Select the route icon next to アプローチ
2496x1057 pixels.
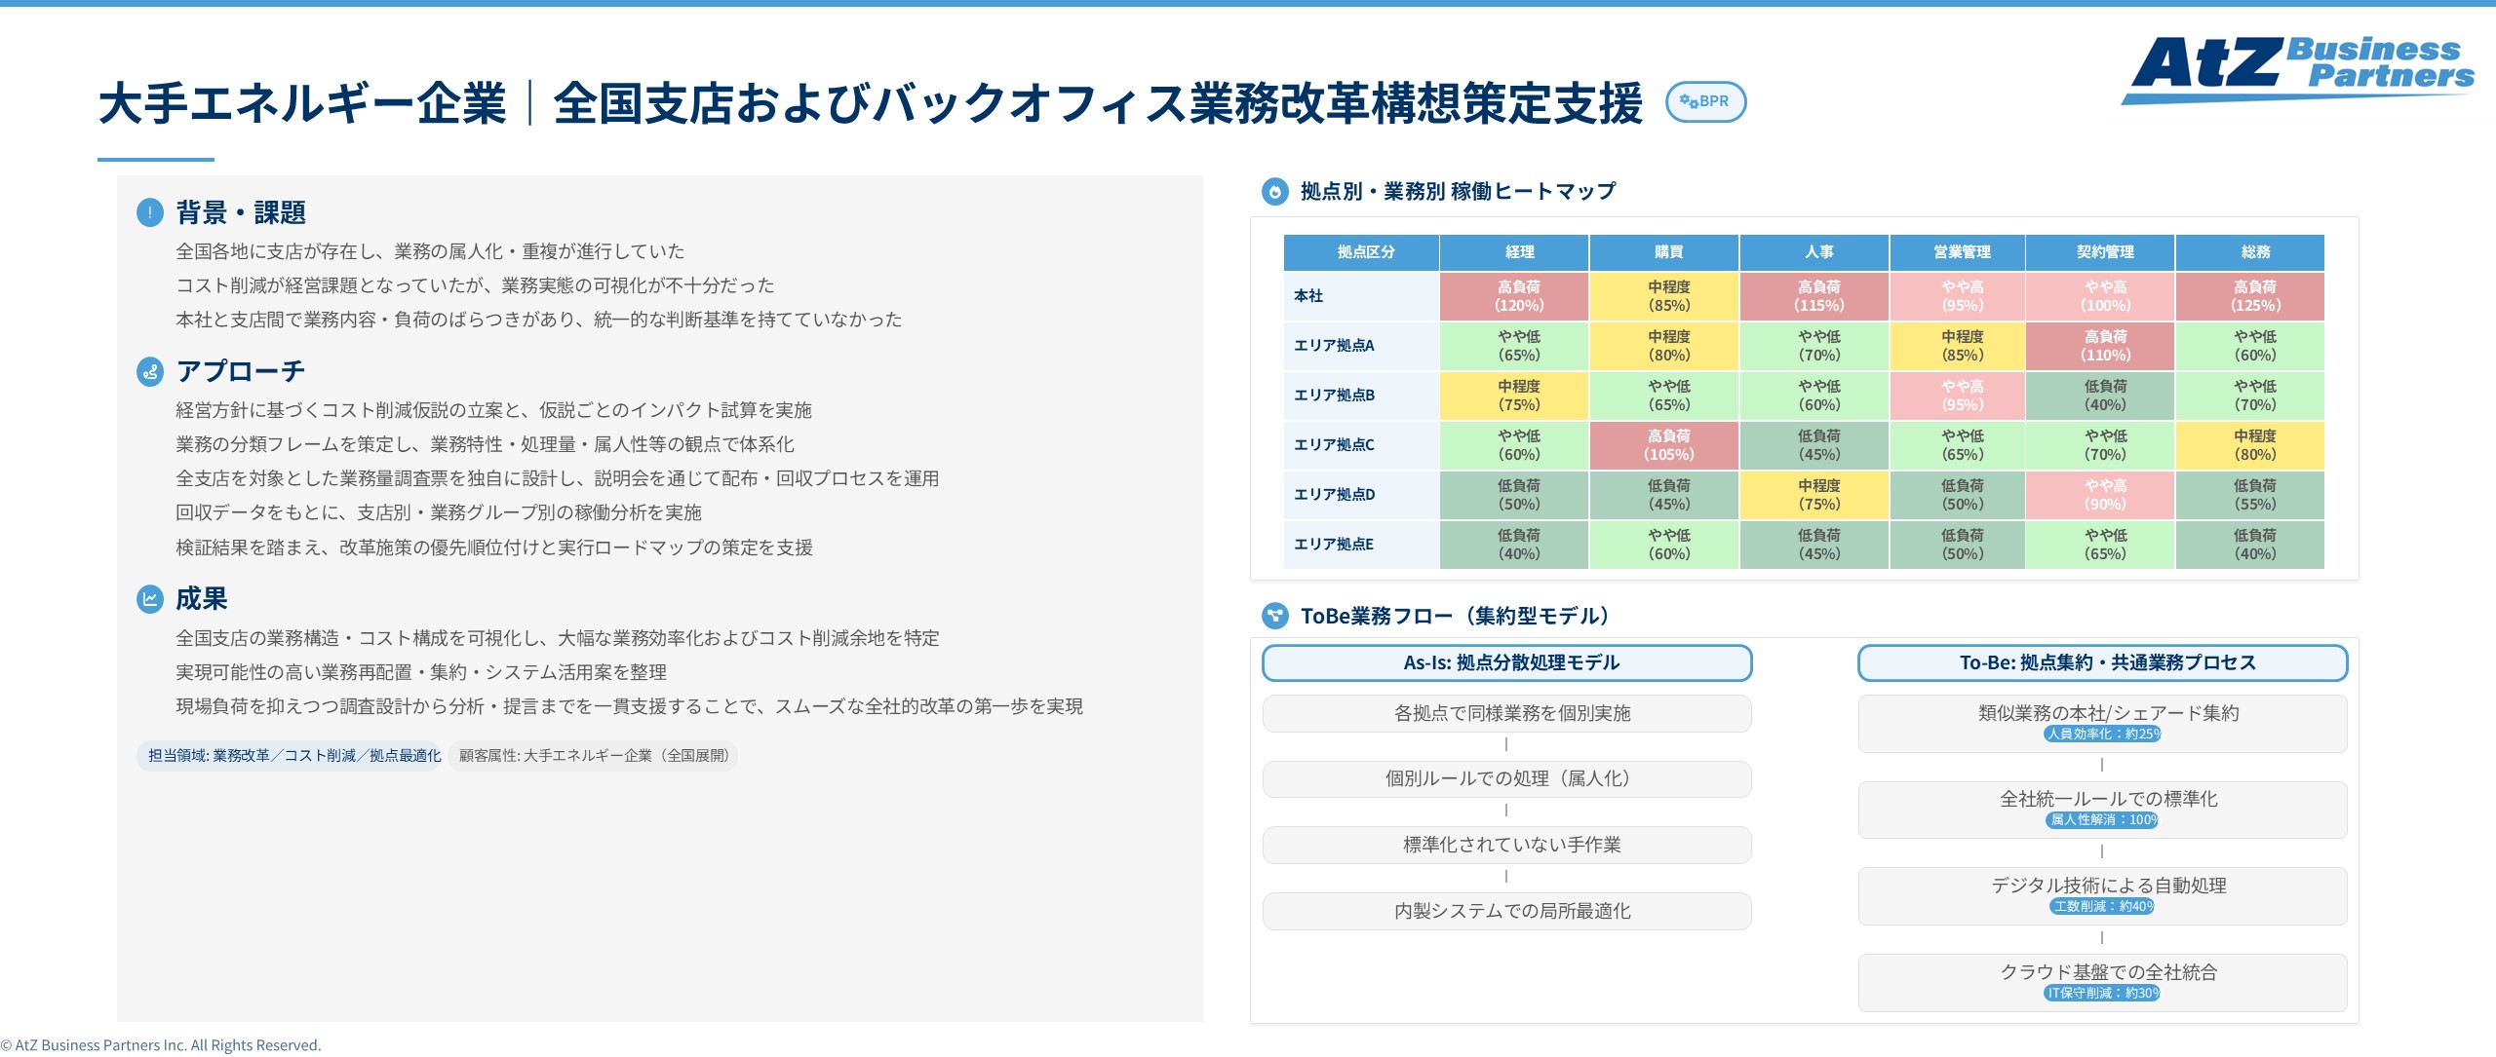pos(148,370)
